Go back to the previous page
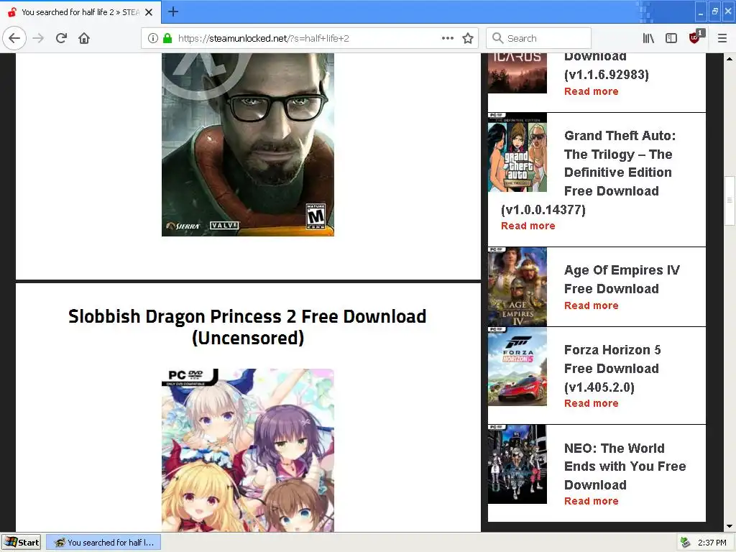 pyautogui.click(x=14, y=38)
